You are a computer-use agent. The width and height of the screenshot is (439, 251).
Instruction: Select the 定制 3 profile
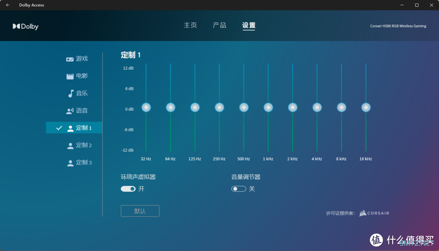pyautogui.click(x=74, y=163)
